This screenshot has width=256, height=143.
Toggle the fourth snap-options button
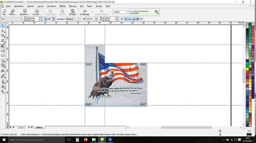coord(134,19)
